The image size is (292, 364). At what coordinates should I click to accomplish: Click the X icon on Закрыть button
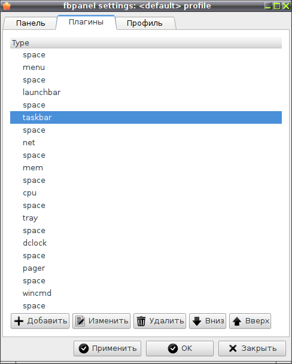[233, 348]
